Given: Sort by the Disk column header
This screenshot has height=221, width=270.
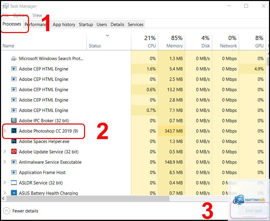Looking at the screenshot, I should click(x=198, y=42).
